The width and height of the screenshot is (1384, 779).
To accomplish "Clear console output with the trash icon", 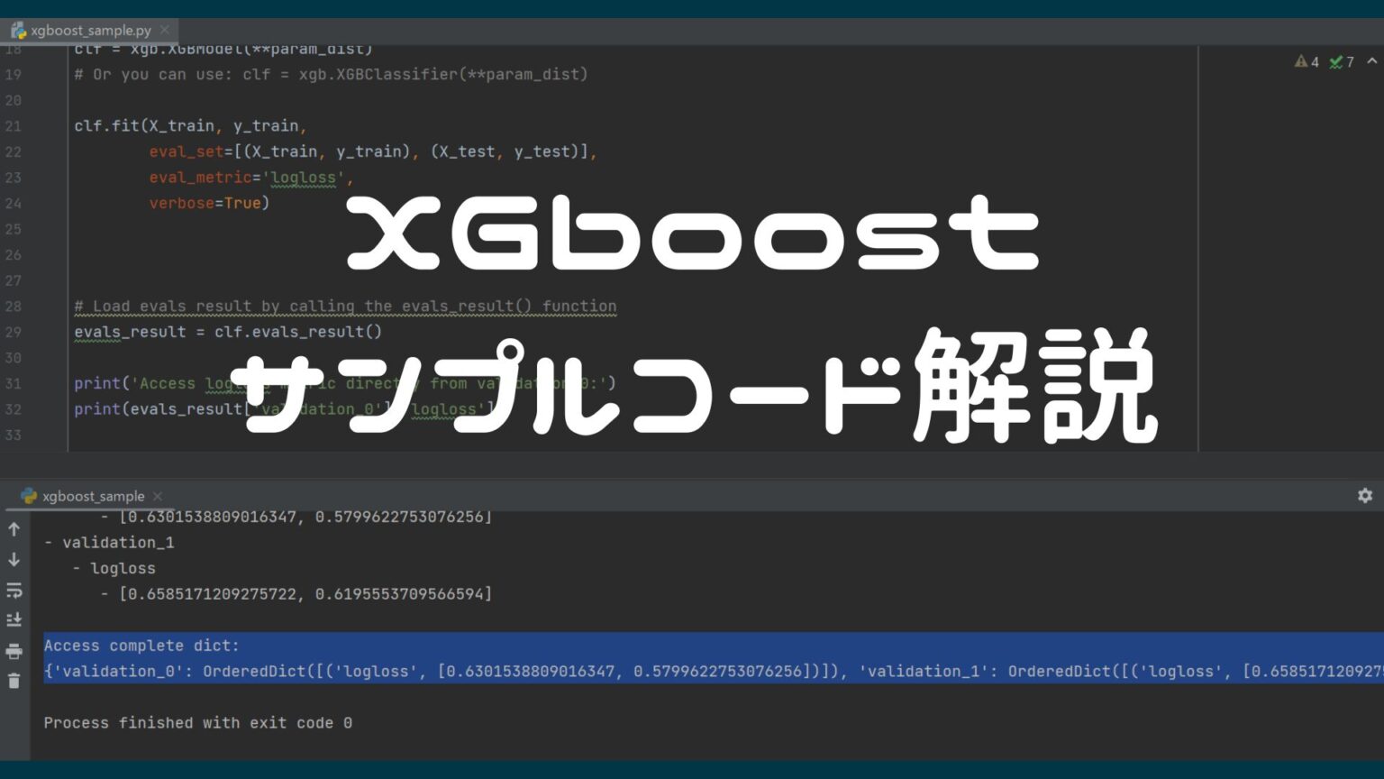I will pyautogui.click(x=14, y=679).
